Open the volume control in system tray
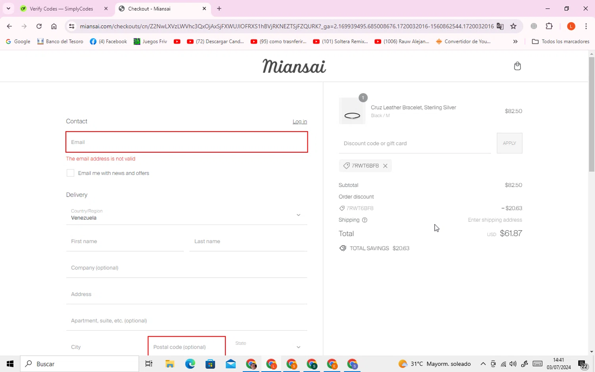The height and width of the screenshot is (372, 595). click(513, 364)
